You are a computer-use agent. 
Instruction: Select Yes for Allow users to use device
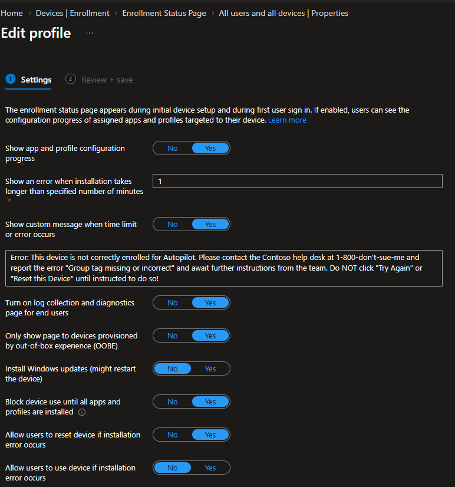(210, 468)
